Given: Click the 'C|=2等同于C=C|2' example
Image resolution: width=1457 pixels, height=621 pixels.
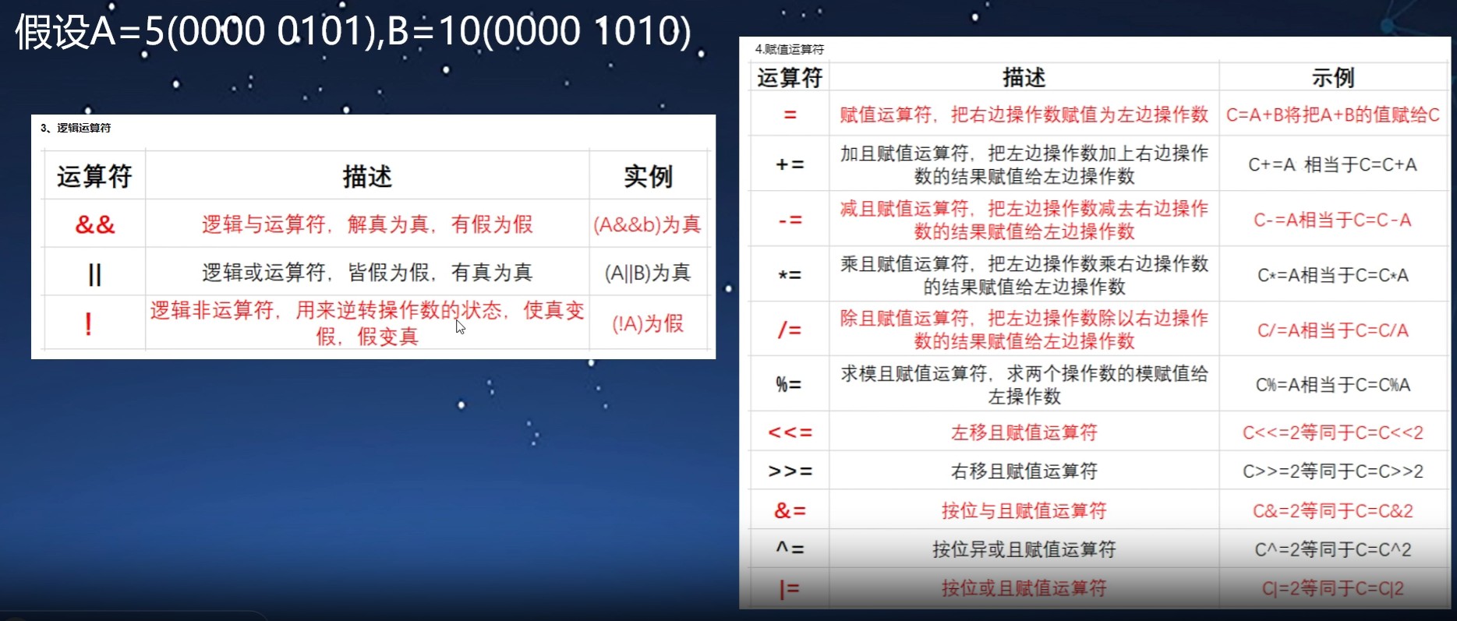Looking at the screenshot, I should pyautogui.click(x=1333, y=588).
